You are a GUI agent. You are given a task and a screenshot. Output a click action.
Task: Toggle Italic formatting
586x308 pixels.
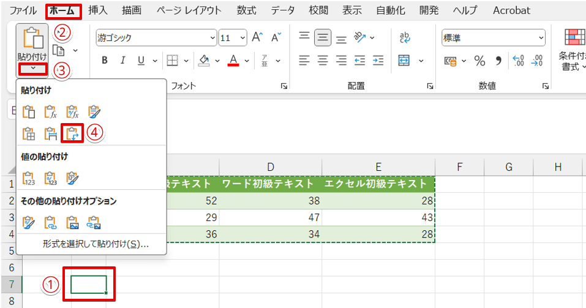pyautogui.click(x=122, y=61)
